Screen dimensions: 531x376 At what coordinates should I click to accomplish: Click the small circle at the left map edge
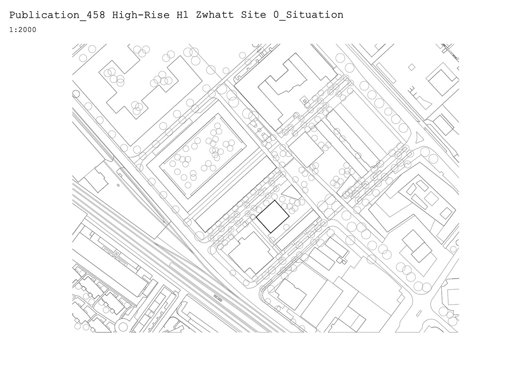[x=76, y=94]
